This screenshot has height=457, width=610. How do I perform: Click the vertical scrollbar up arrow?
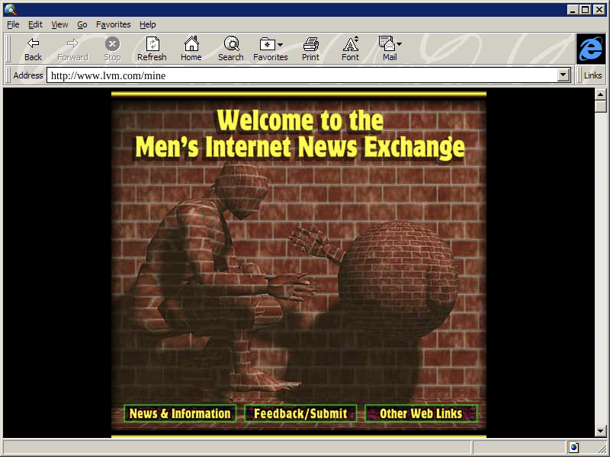pyautogui.click(x=600, y=94)
